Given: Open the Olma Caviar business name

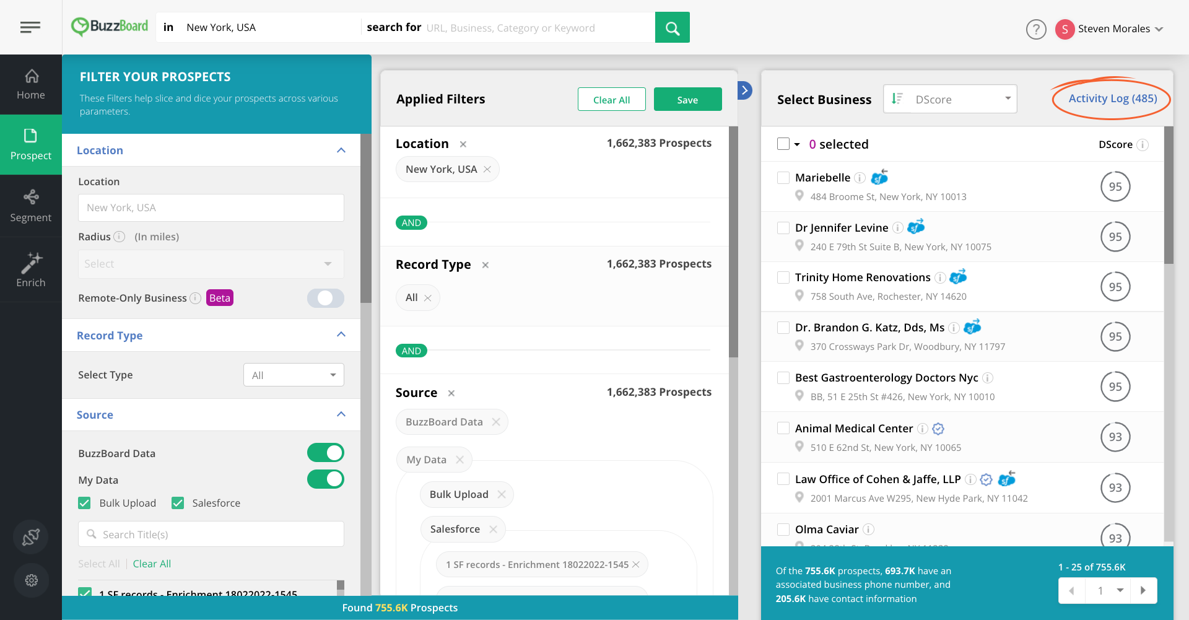Looking at the screenshot, I should (x=827, y=530).
